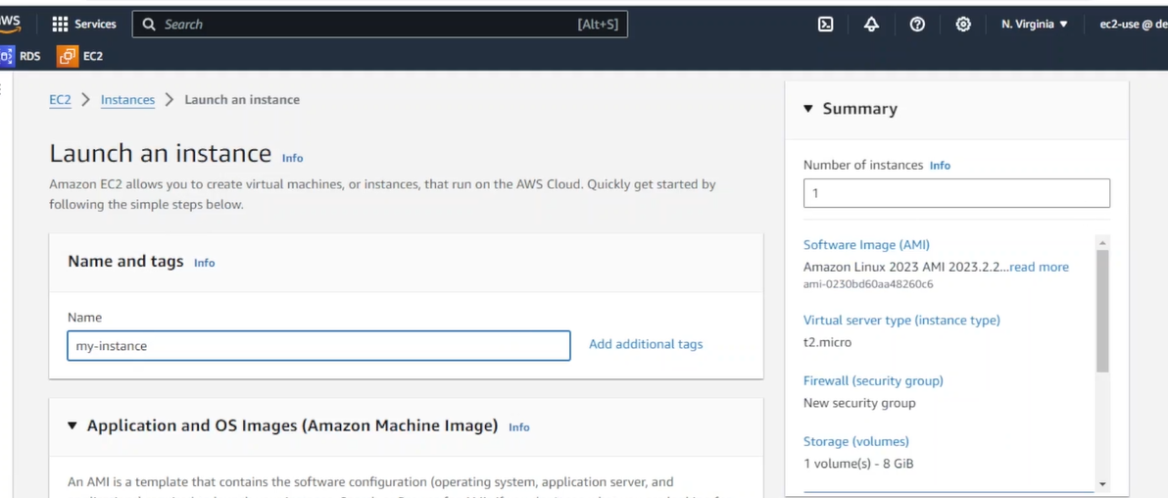Open the EC2 shortcut in favorites bar
The height and width of the screenshot is (498, 1168).
click(x=80, y=56)
